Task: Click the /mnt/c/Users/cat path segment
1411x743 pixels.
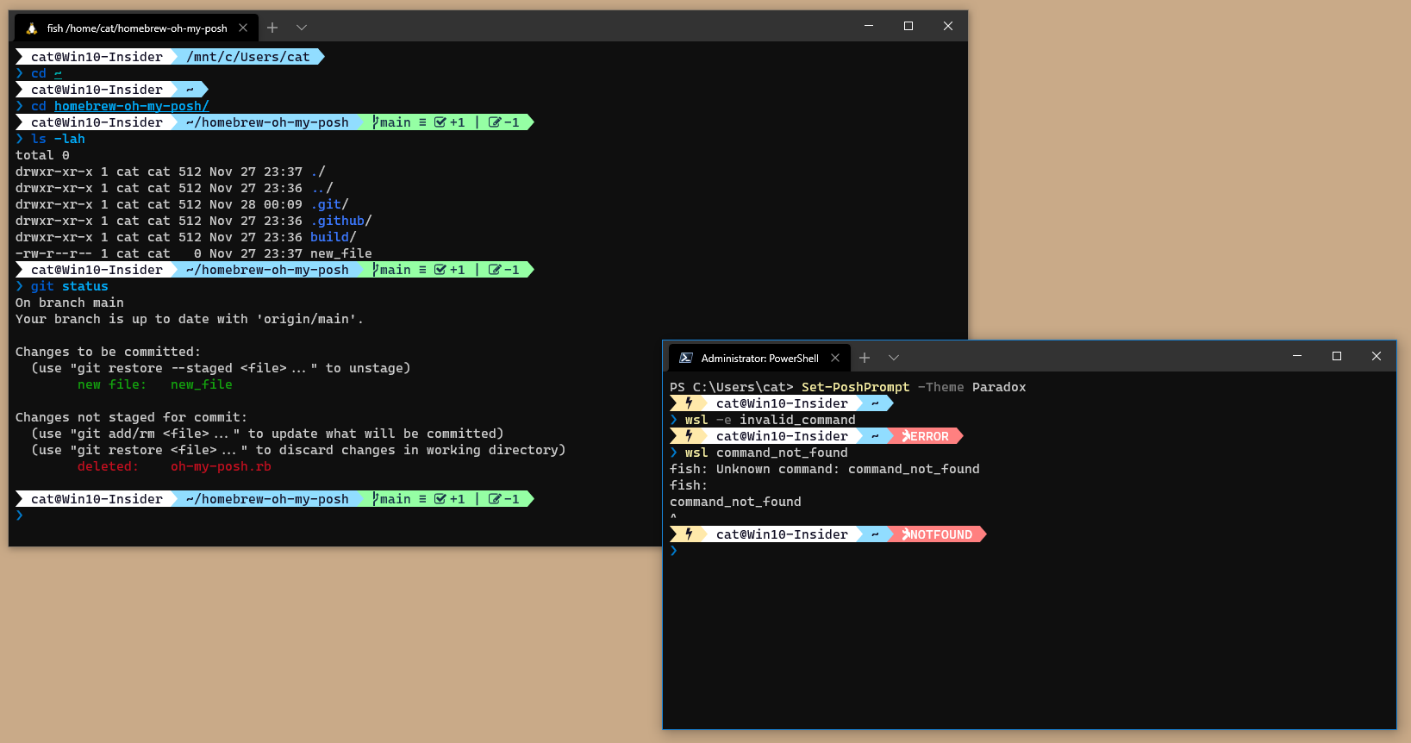Action: click(x=248, y=57)
